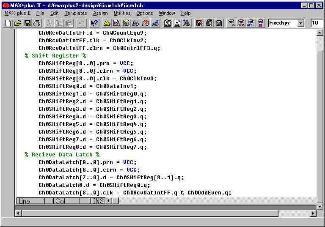Open the Templates menu
Viewport: 325px width, 227px height.
click(x=75, y=13)
